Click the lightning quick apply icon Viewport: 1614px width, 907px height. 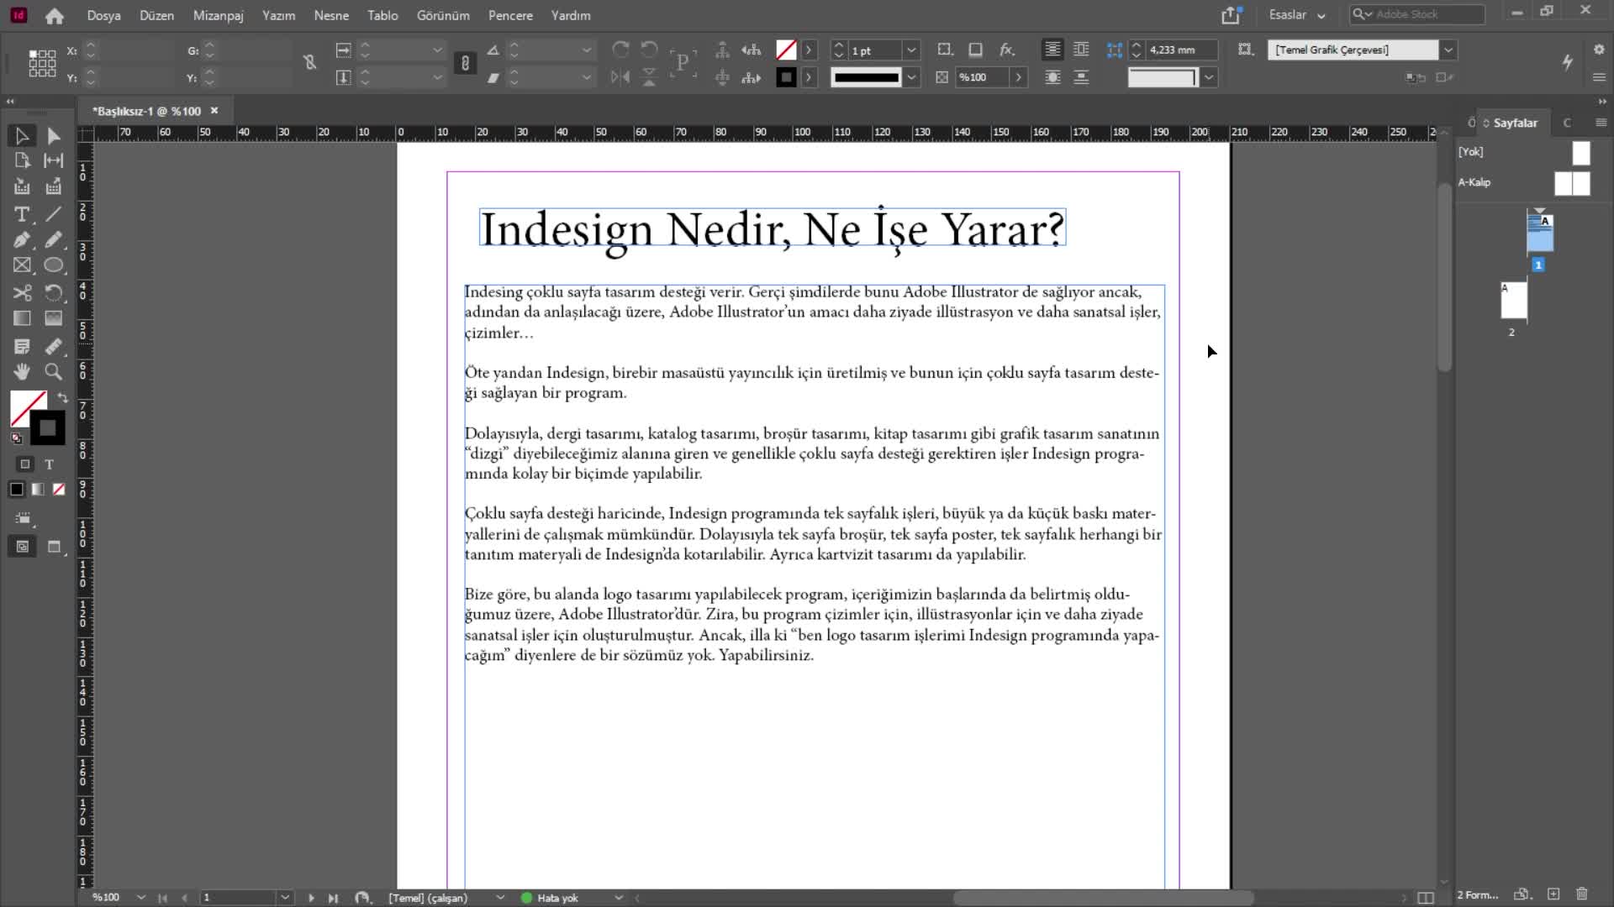tap(1567, 61)
